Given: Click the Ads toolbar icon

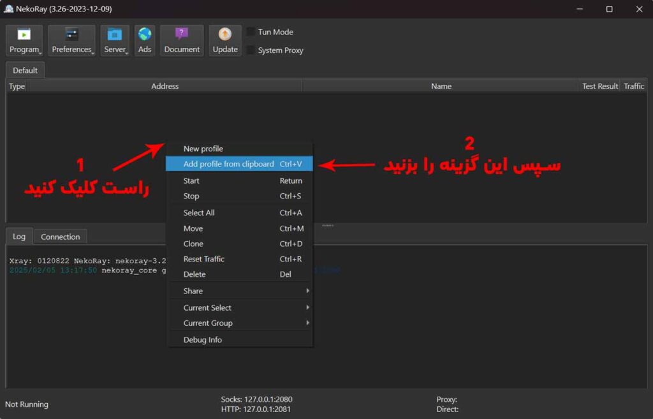Looking at the screenshot, I should 145,40.
